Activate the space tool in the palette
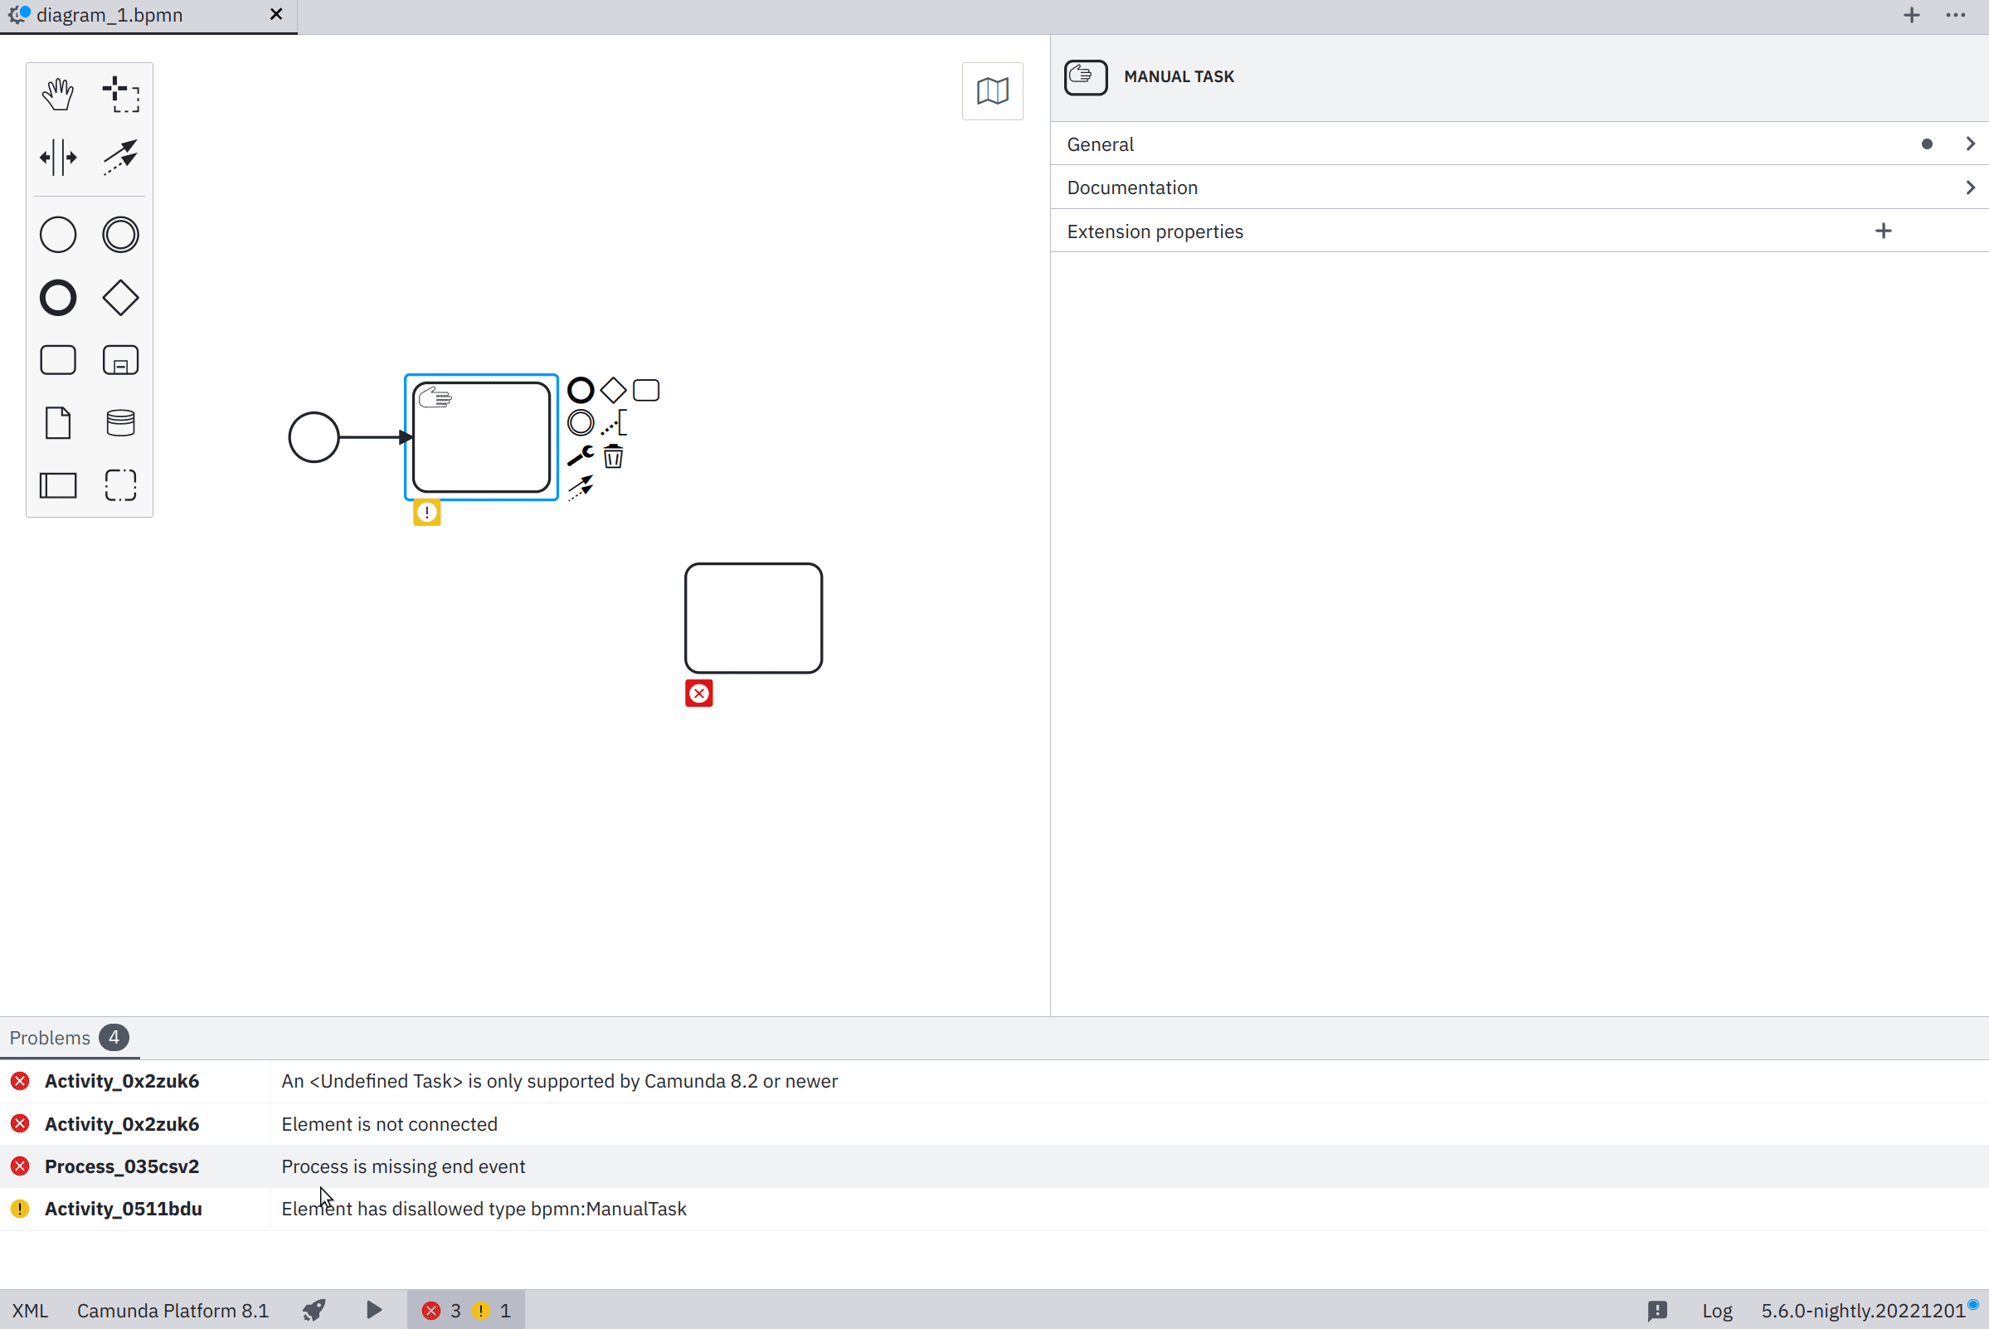Viewport: 1989px width, 1329px height. click(57, 156)
